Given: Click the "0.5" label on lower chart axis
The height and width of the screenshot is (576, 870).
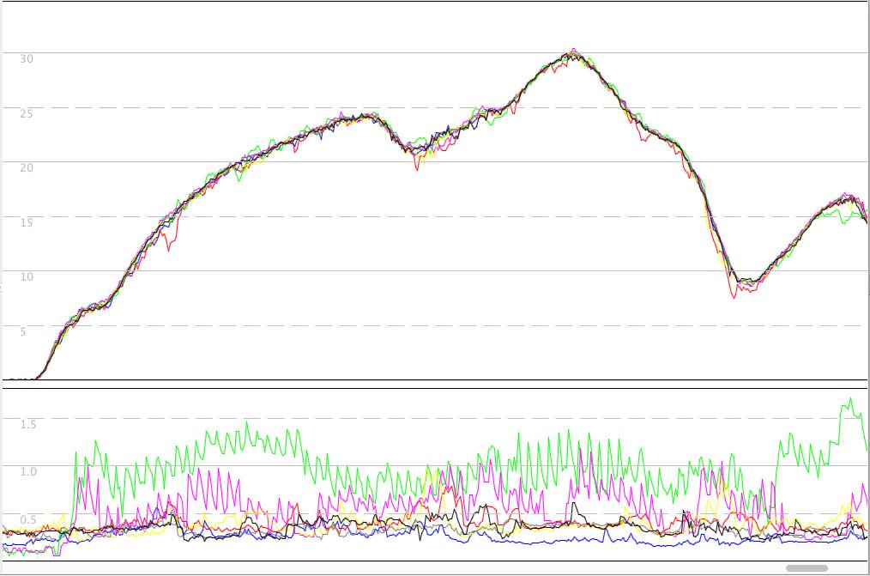Looking at the screenshot, I should pyautogui.click(x=27, y=519).
